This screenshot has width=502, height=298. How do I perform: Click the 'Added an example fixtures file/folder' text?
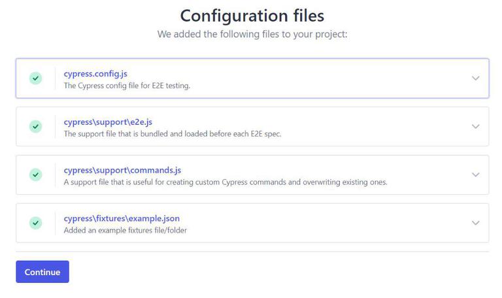[125, 230]
